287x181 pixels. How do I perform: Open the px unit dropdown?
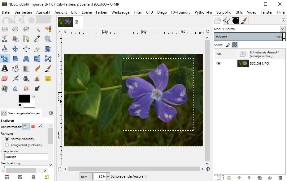pos(86,176)
